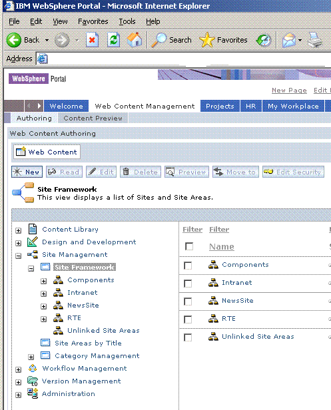The height and width of the screenshot is (410, 331).
Task: Click the Search magnifier icon
Action: [x=159, y=40]
